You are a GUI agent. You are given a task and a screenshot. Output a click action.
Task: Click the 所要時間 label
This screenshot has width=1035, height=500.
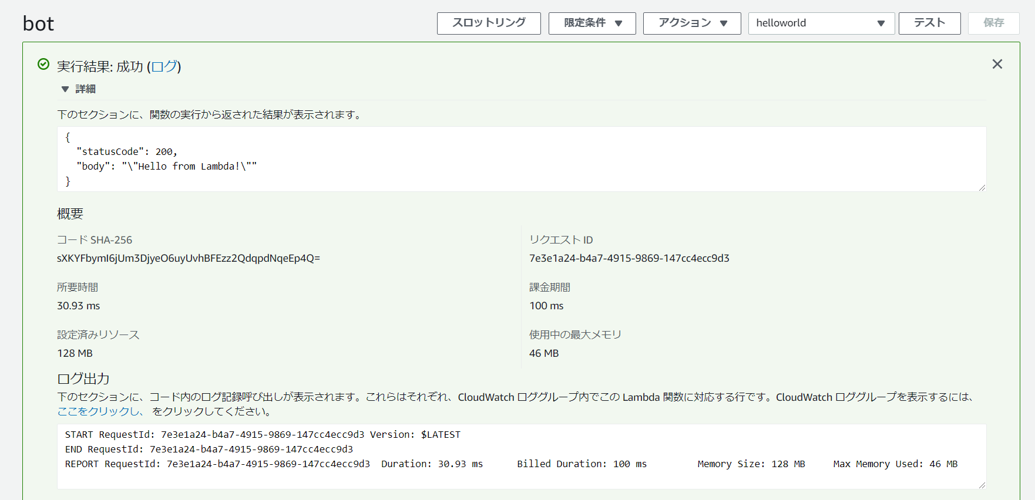(x=78, y=287)
